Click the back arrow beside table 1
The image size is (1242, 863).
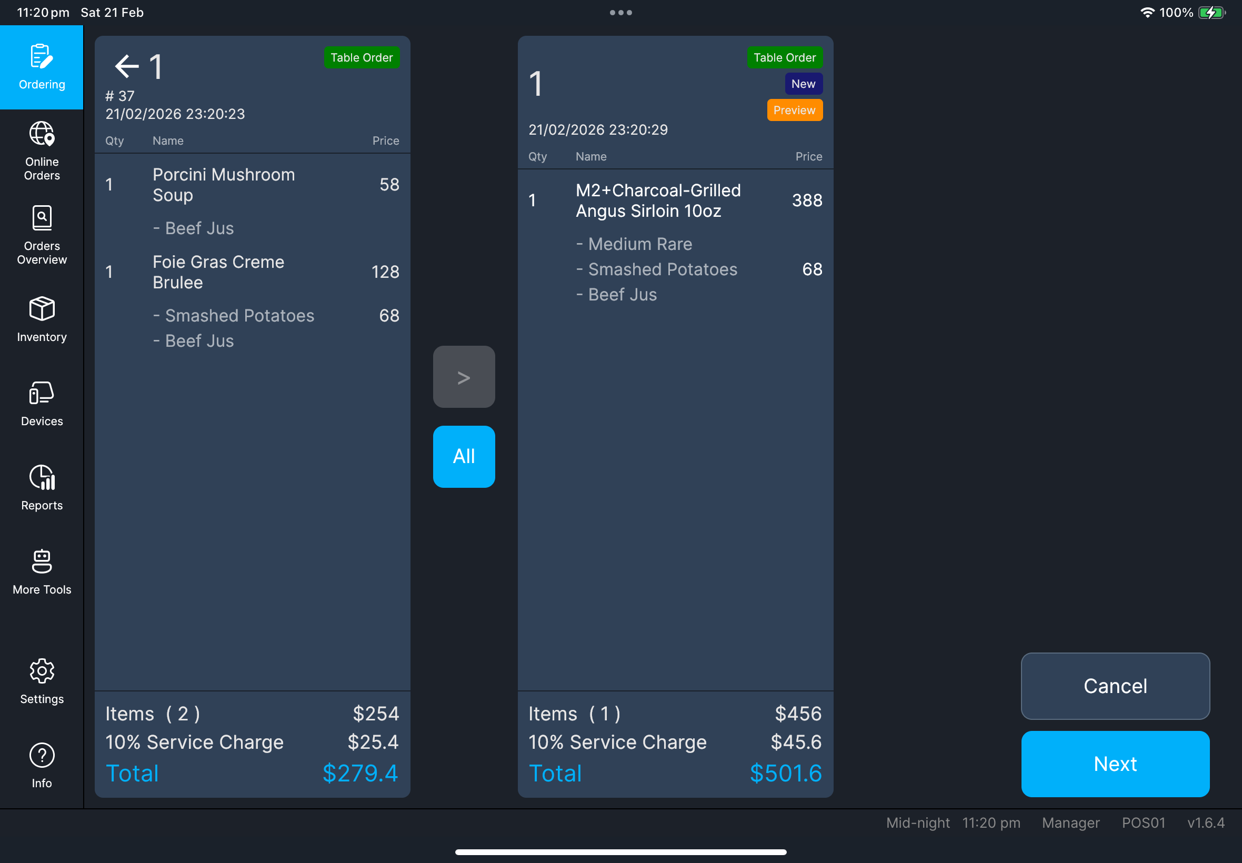[x=125, y=65]
